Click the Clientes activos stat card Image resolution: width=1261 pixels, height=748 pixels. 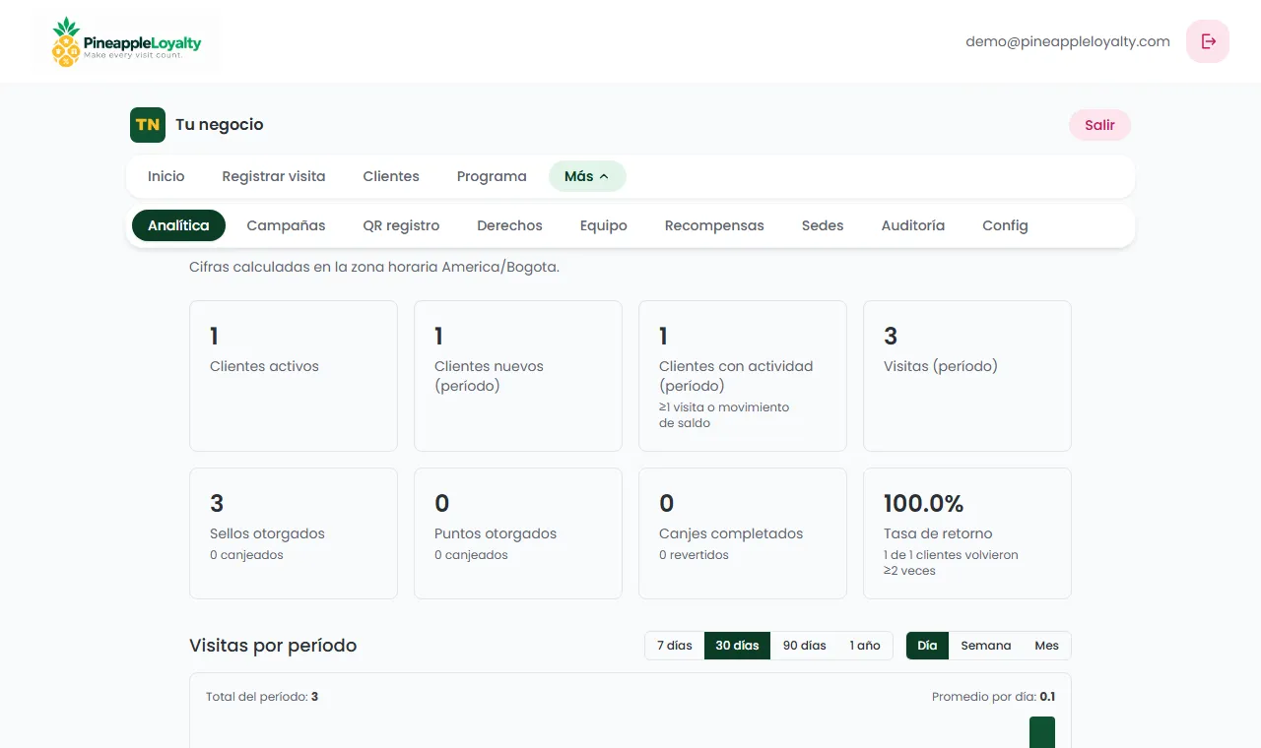point(294,376)
